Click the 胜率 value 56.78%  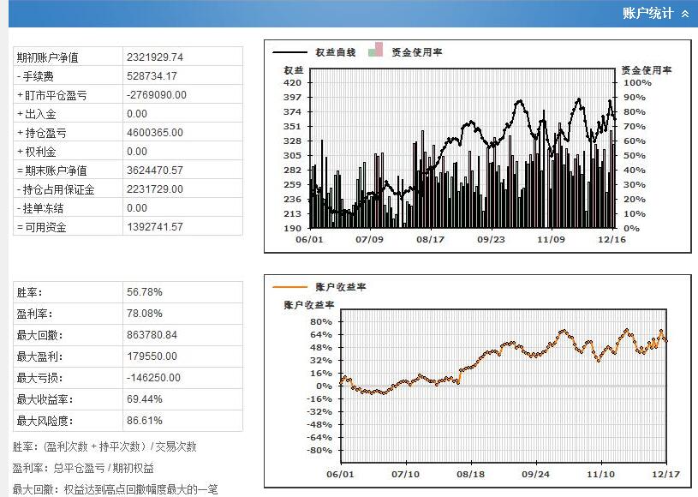(x=145, y=292)
